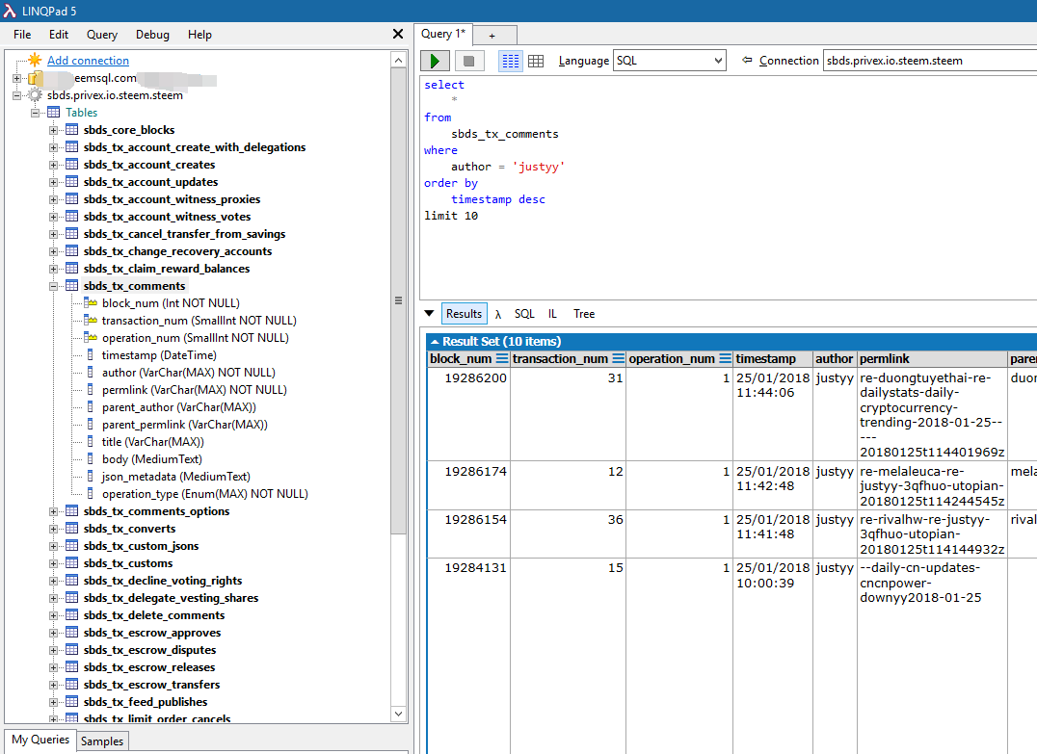The image size is (1037, 754).
Task: Select the Results tab
Action: point(464,313)
